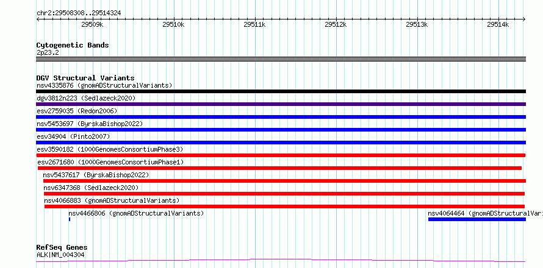Image resolution: width=543 pixels, height=268 pixels.
Task: Open the nsv4064464 variant label
Action: click(485, 213)
